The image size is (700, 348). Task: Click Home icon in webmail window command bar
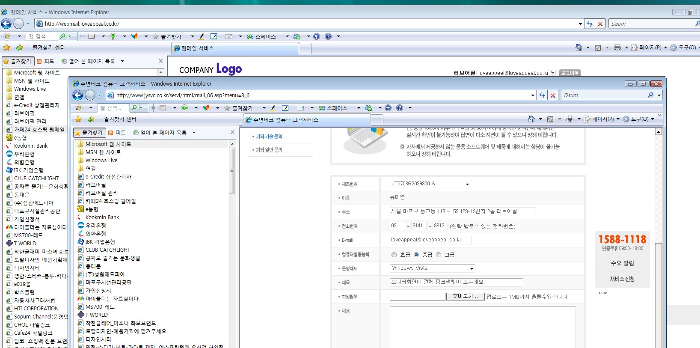point(578,48)
